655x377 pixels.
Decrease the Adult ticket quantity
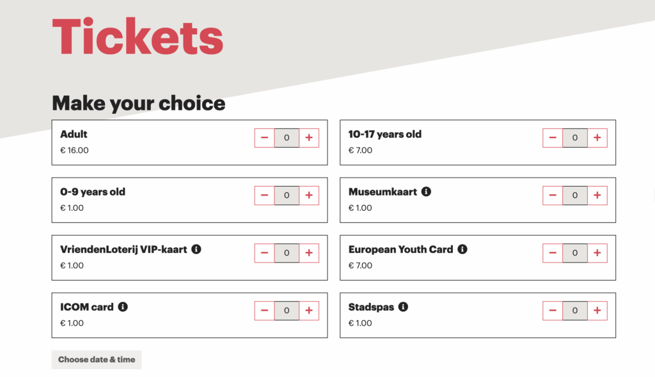click(264, 137)
